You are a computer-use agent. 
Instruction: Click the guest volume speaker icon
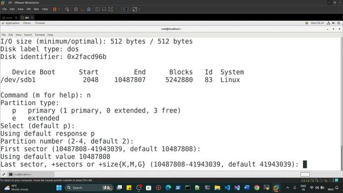pyautogui.click(x=333, y=23)
